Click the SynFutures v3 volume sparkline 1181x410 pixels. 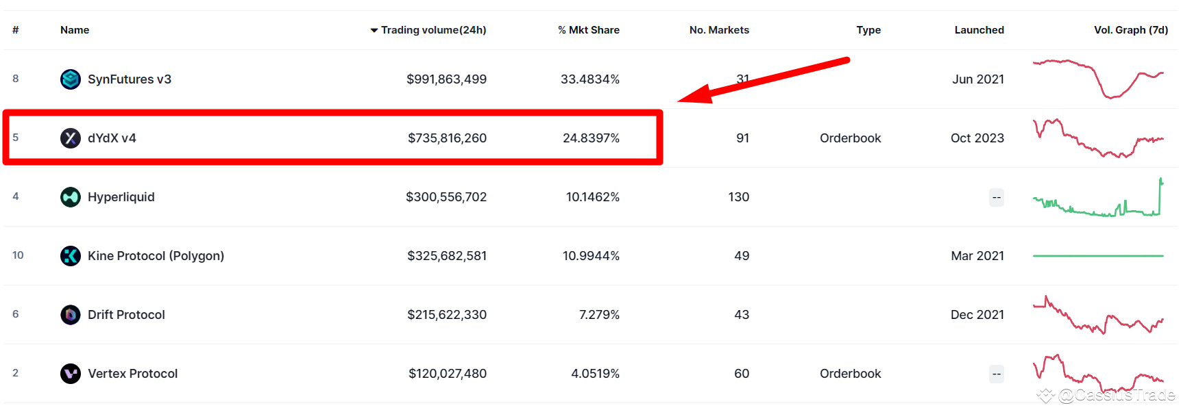tap(1098, 78)
